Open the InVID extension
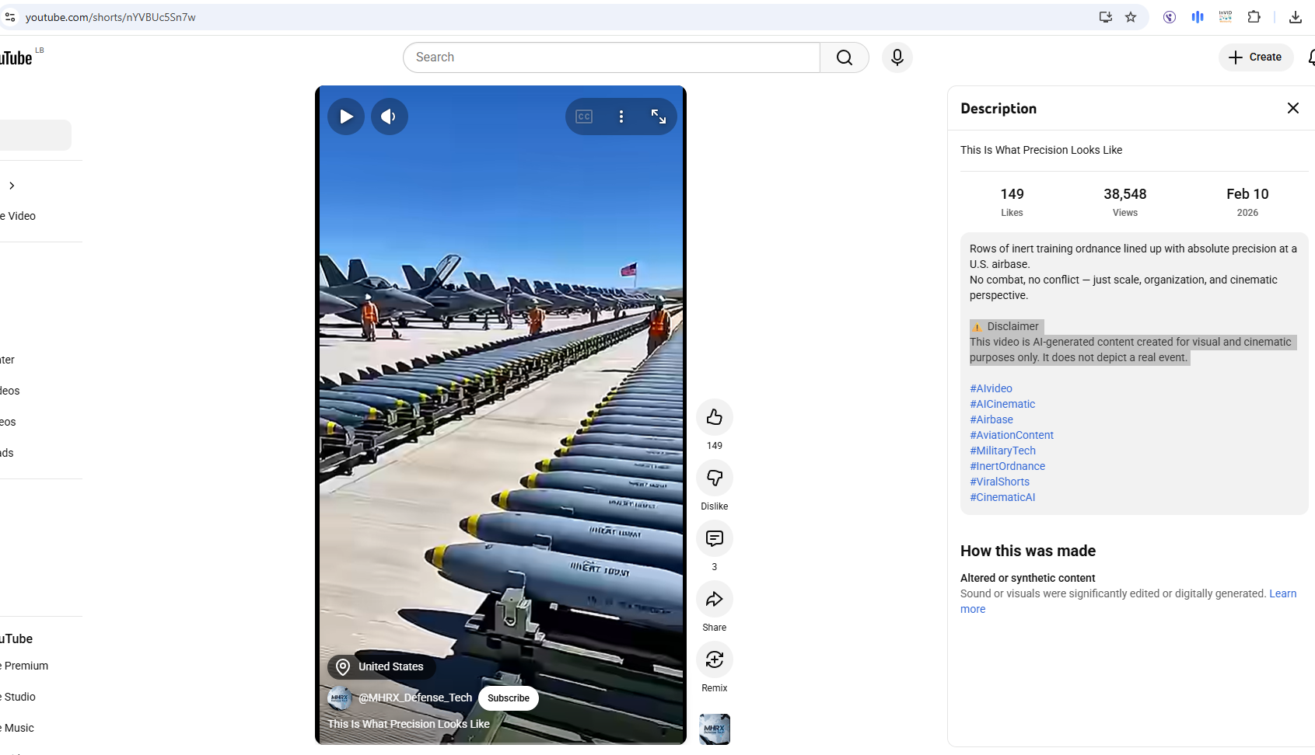The width and height of the screenshot is (1315, 755). coord(1226,16)
